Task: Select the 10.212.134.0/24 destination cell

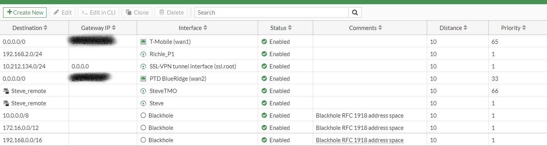Action: [34, 66]
